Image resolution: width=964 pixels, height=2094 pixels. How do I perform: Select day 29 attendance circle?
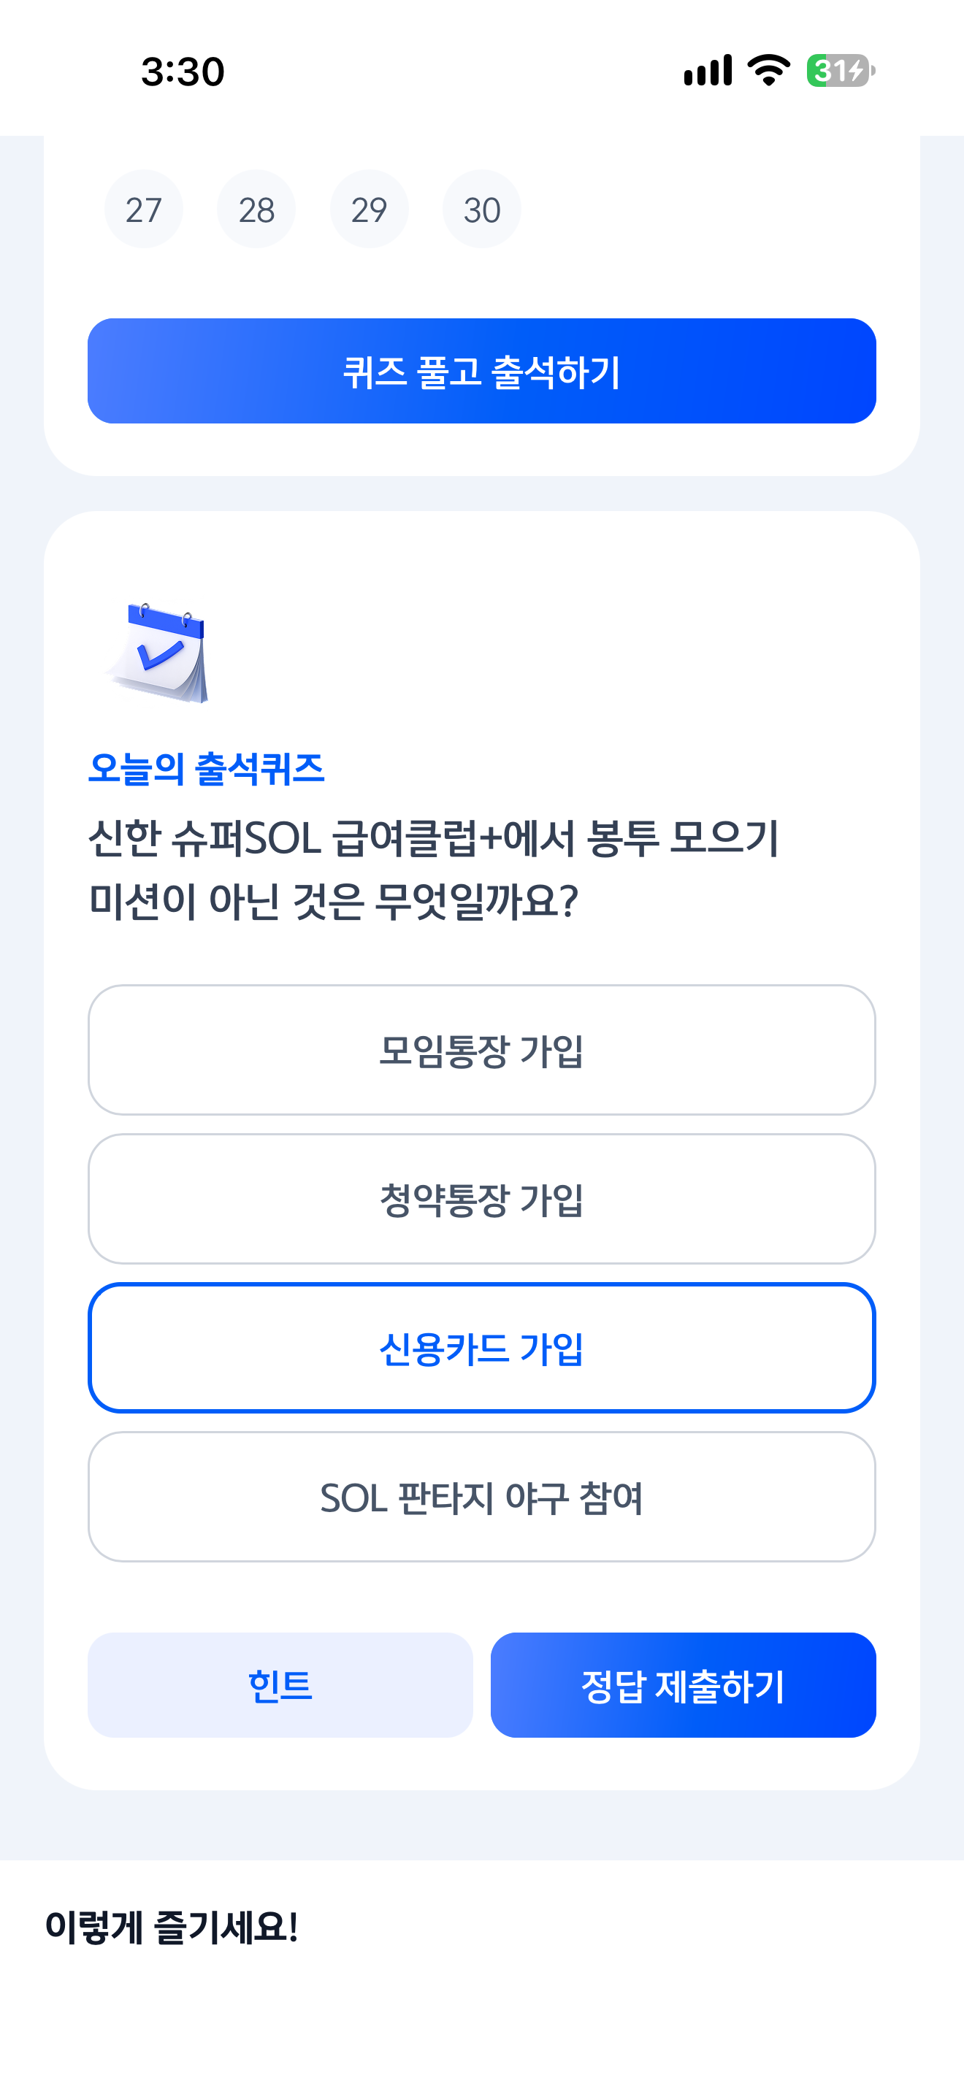tap(369, 210)
